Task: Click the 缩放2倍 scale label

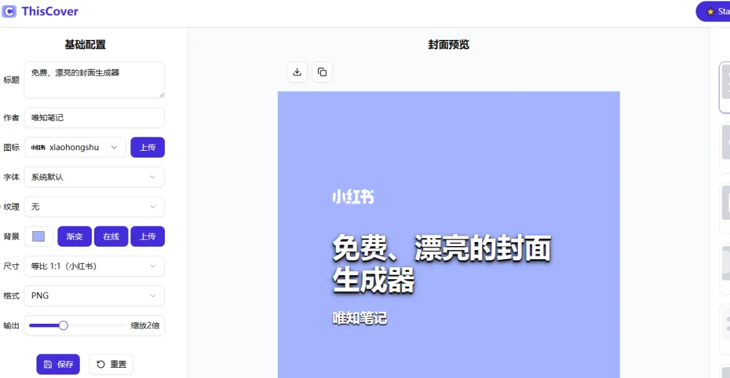Action: tap(145, 325)
